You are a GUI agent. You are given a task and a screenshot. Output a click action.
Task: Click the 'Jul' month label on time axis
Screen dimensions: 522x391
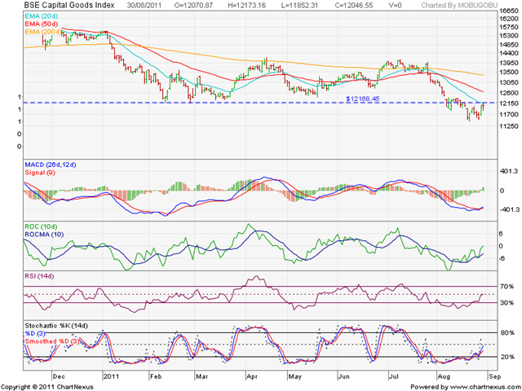(394, 376)
